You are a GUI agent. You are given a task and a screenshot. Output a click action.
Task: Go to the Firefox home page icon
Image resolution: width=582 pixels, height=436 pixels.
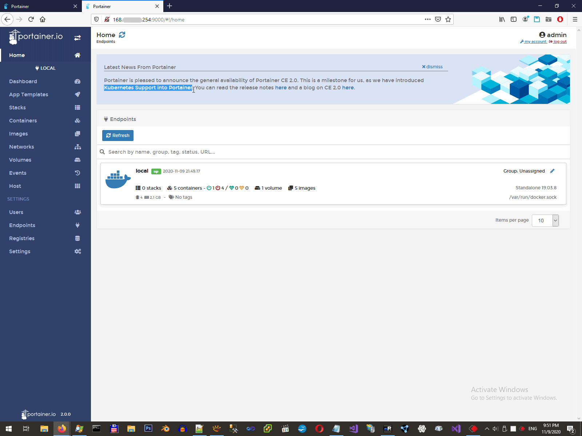pyautogui.click(x=43, y=19)
